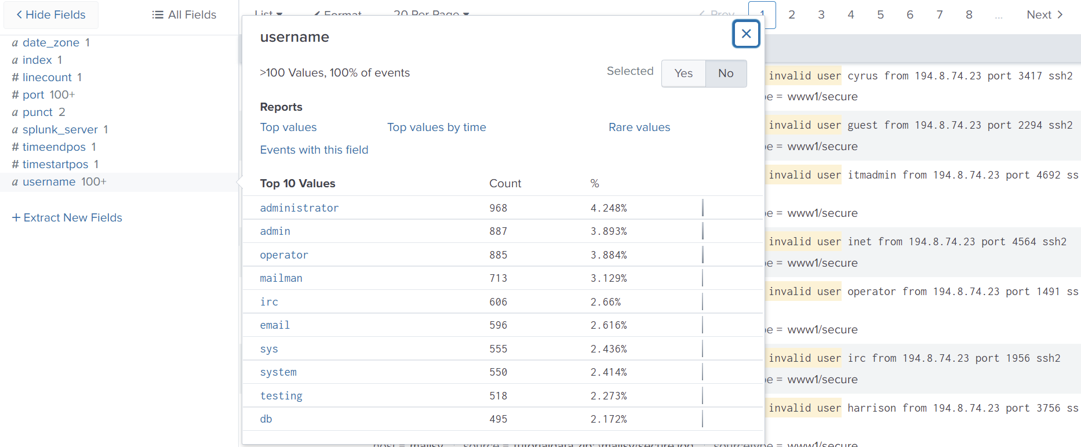Go to results page 5
The height and width of the screenshot is (447, 1081).
(880, 15)
